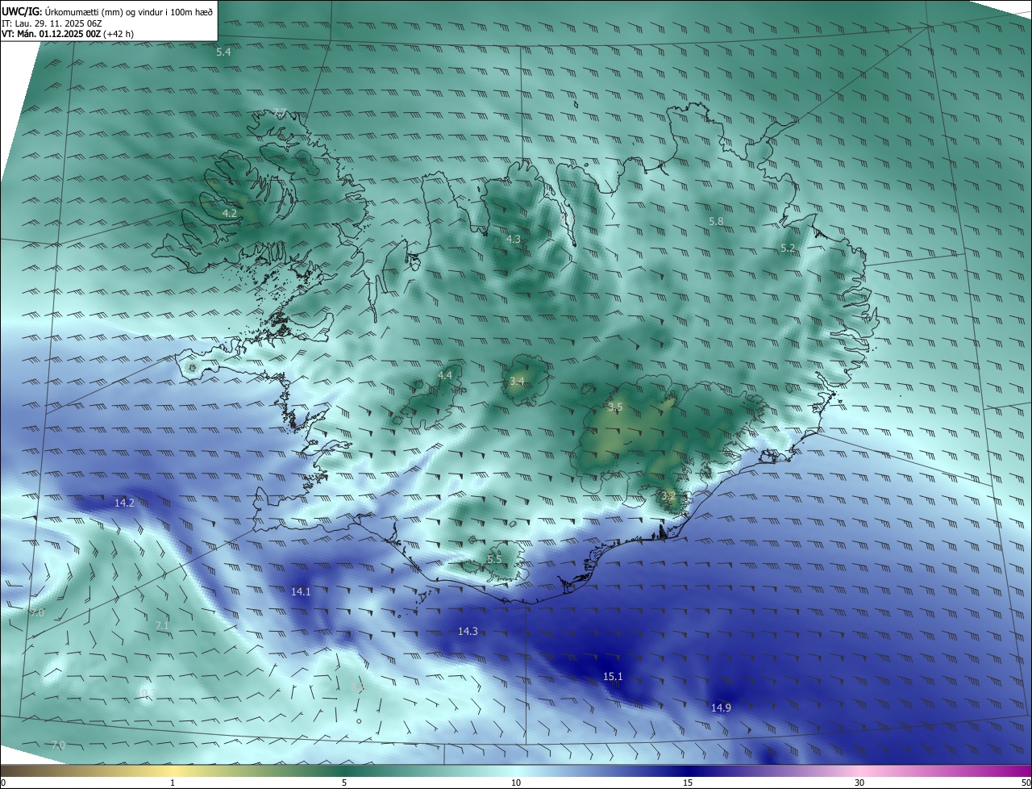Click the 14.1 value label over the sea
The width and height of the screenshot is (1032, 789).
301,591
